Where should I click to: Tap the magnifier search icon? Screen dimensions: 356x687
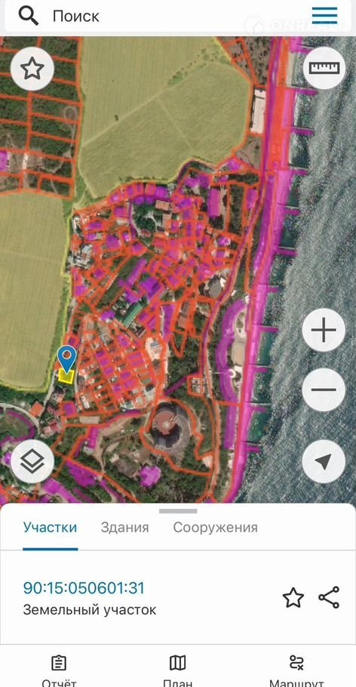[x=29, y=16]
